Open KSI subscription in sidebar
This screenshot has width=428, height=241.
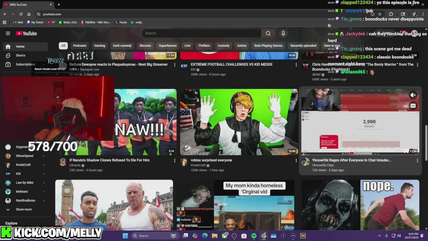[25, 174]
